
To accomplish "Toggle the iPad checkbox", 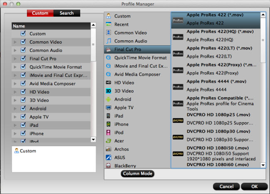I will coord(23,125).
